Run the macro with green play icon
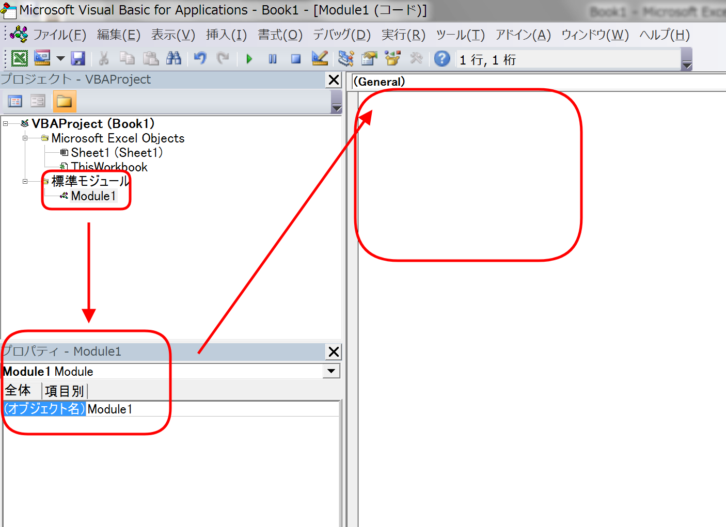Screen dimensions: 726x527 249,59
